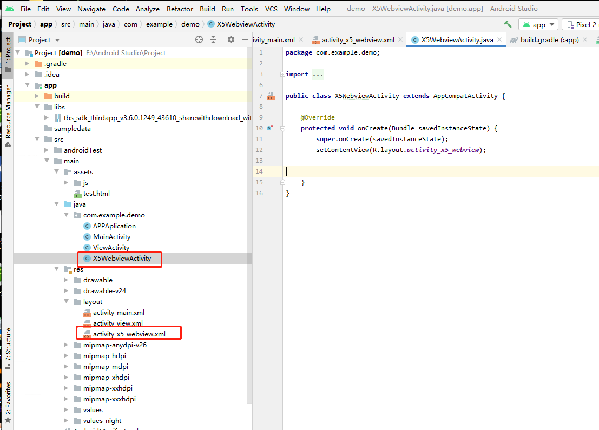
Task: Select test.html in the assets folder
Action: (x=98, y=193)
